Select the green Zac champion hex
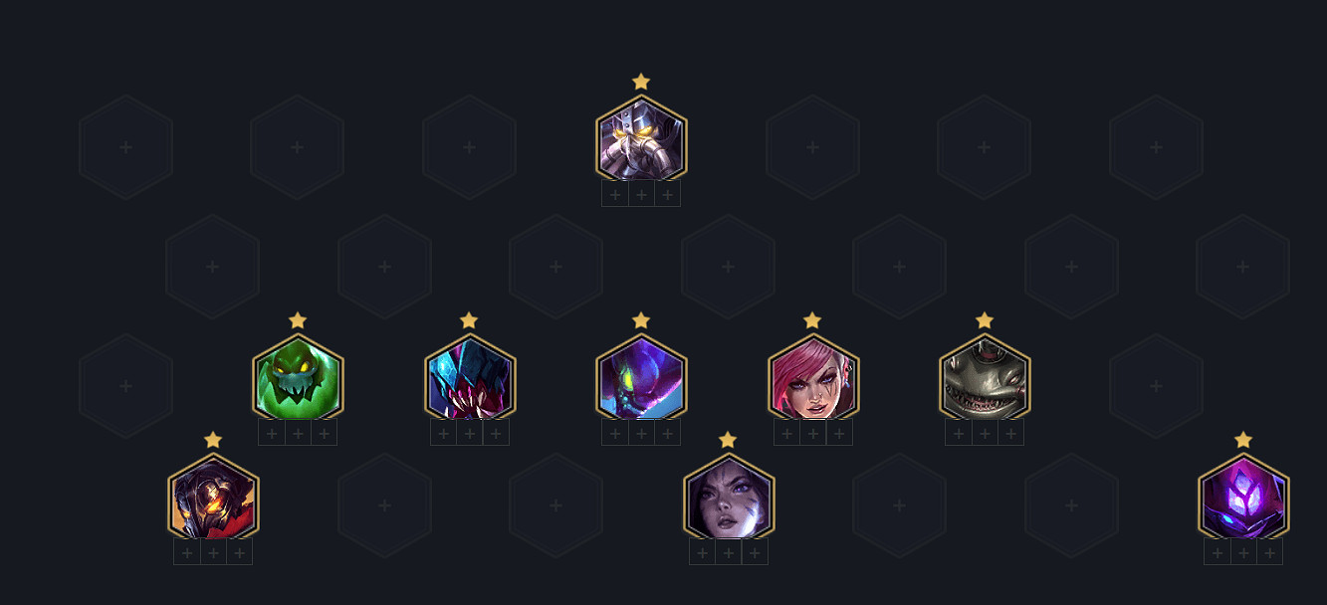The width and height of the screenshot is (1327, 605). coord(298,378)
